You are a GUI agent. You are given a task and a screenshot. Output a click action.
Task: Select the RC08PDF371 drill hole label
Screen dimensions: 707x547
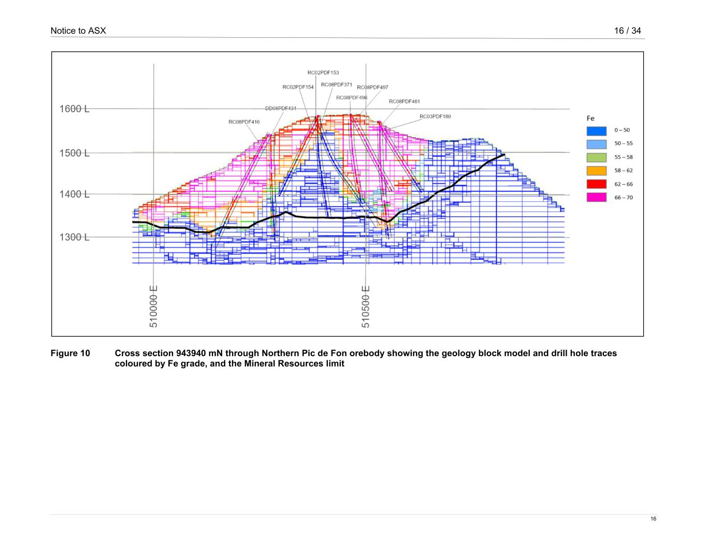337,85
